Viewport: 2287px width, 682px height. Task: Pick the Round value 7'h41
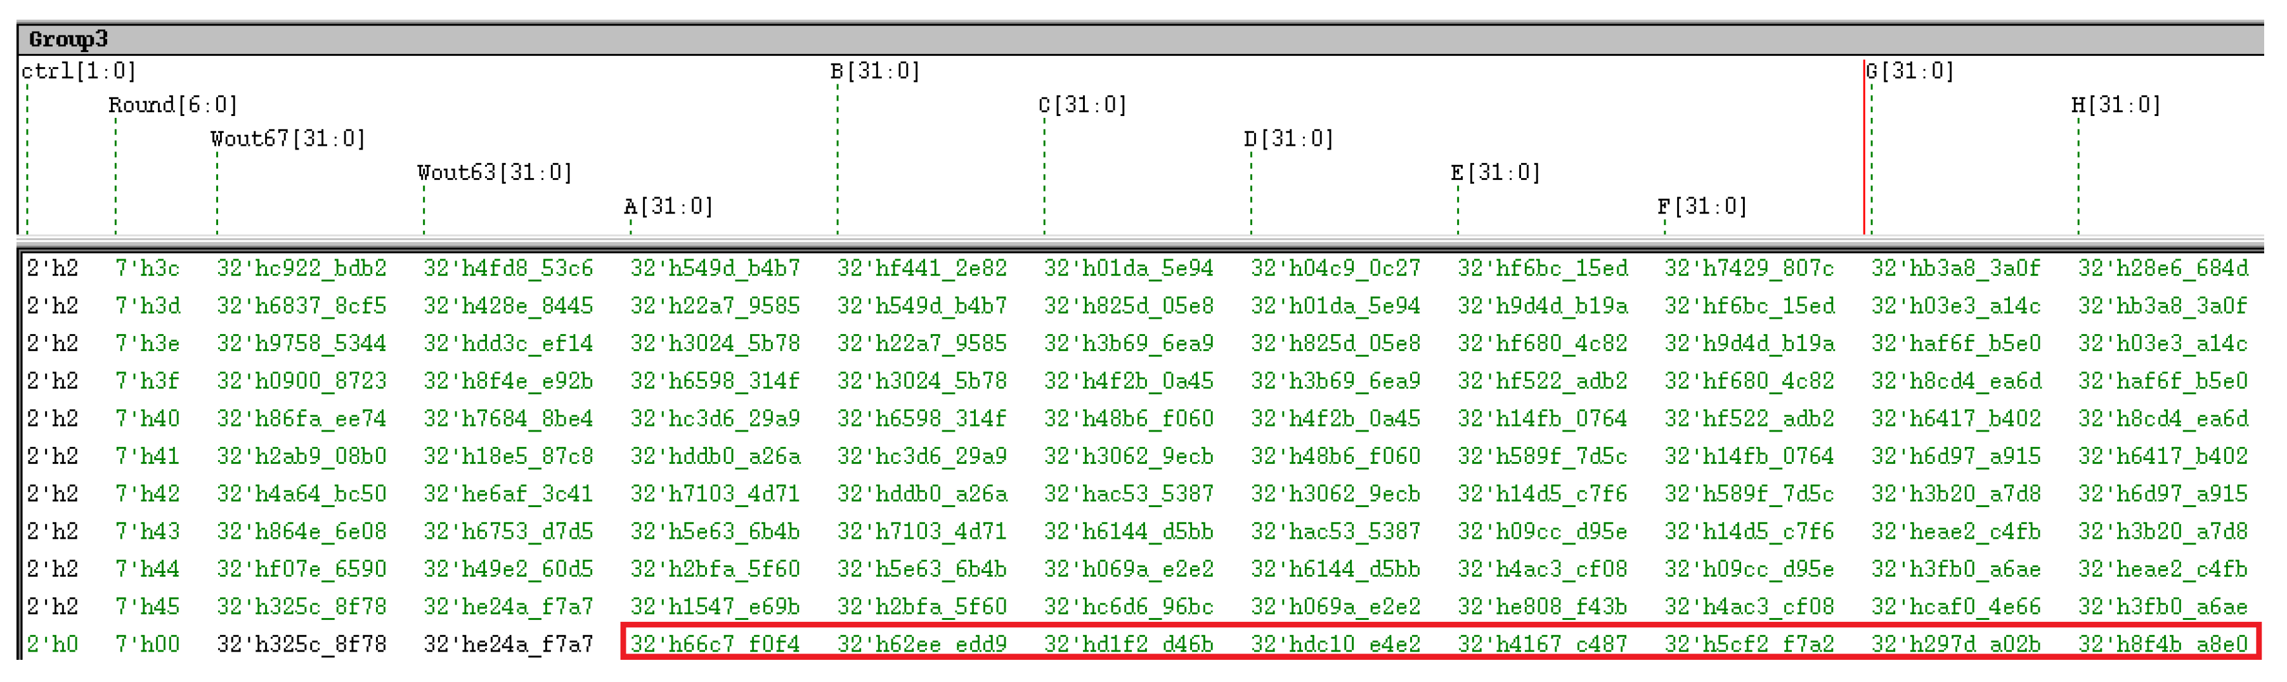tap(147, 456)
